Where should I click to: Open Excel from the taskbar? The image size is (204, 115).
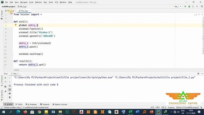click(130, 112)
